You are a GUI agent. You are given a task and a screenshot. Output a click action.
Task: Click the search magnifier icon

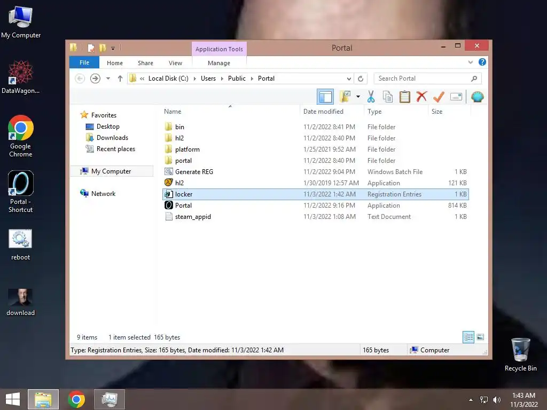click(474, 78)
